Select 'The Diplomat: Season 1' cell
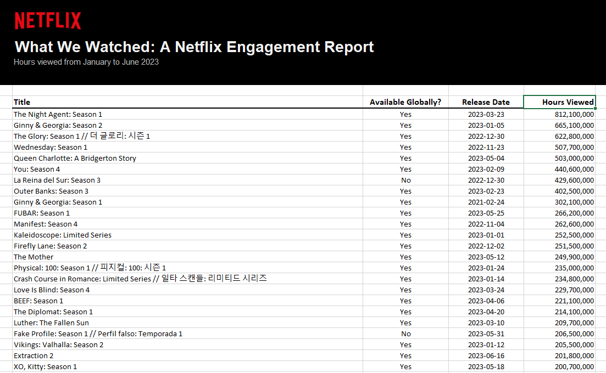This screenshot has width=606, height=373. coord(187,312)
